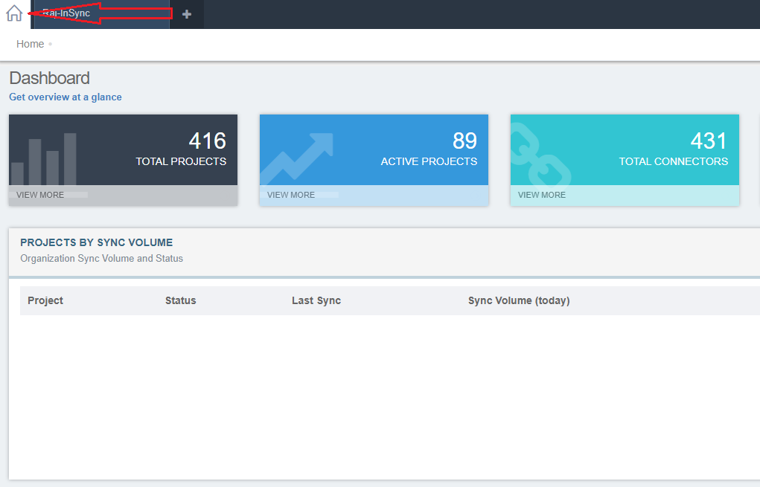Click the 431 total connectors count
This screenshot has height=487, width=760.
pos(709,141)
